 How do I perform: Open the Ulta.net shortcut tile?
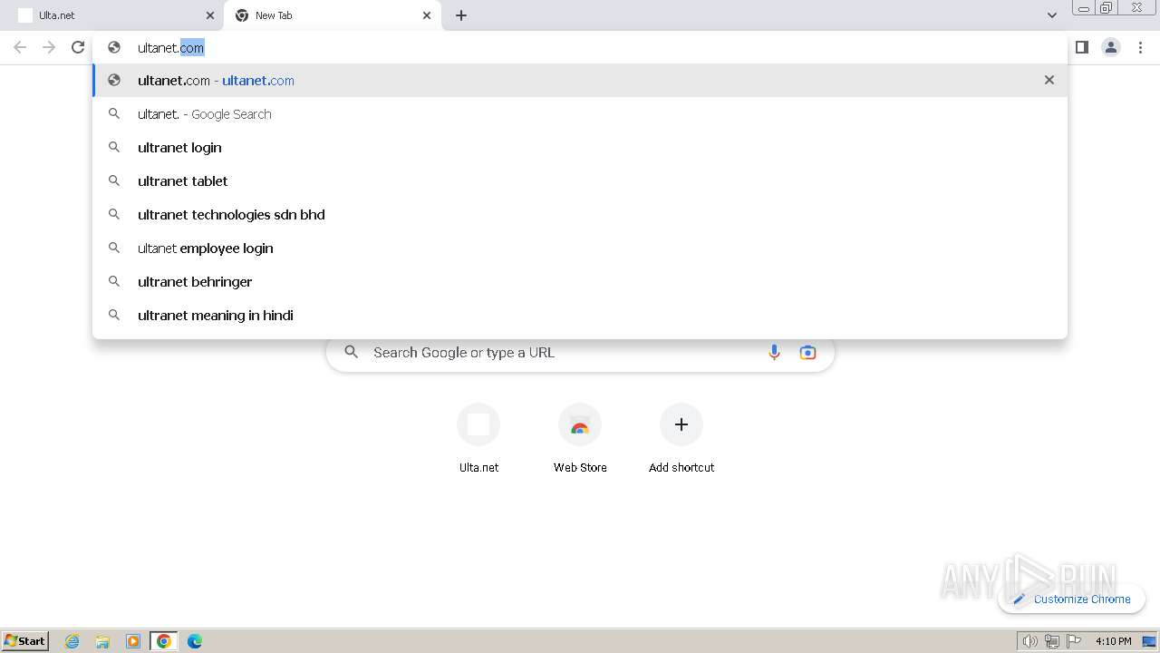[x=478, y=438]
